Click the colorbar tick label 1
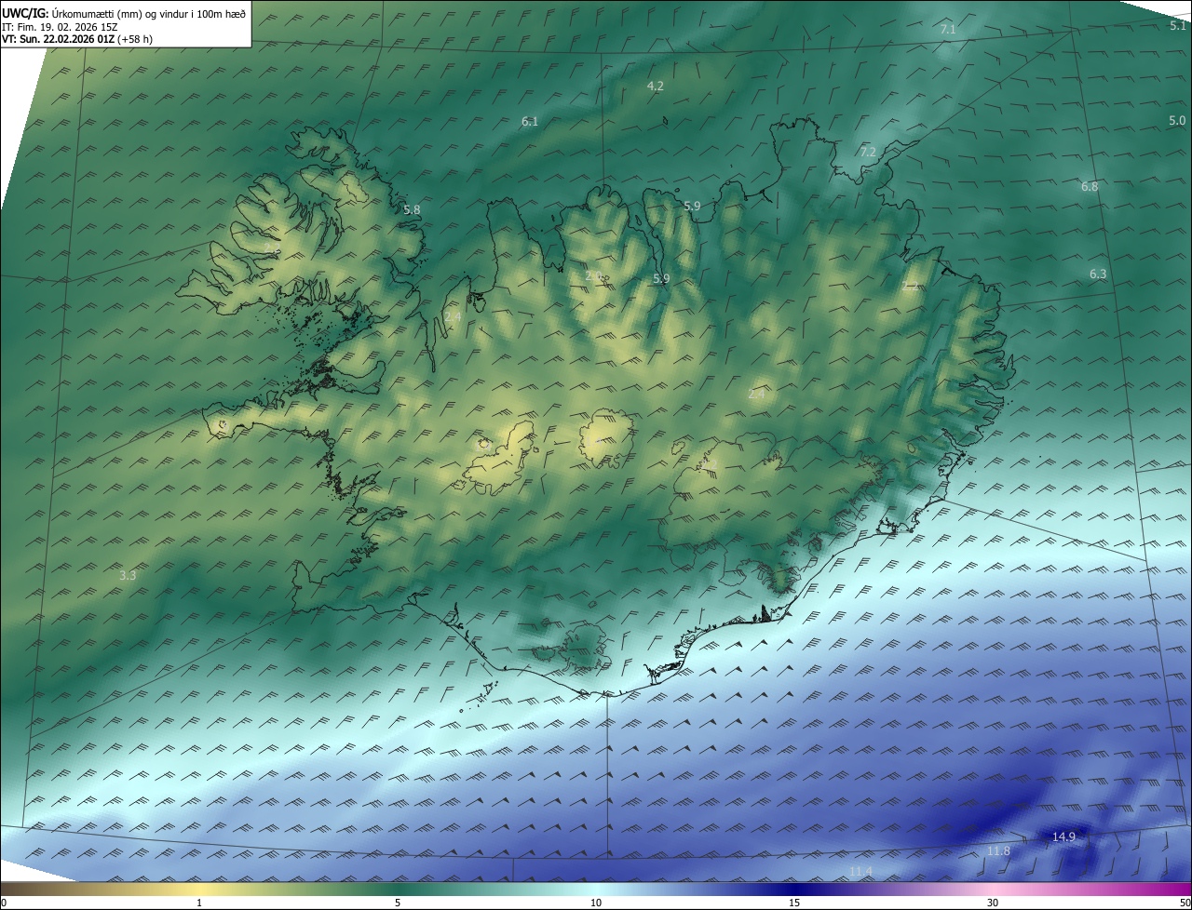 [199, 903]
